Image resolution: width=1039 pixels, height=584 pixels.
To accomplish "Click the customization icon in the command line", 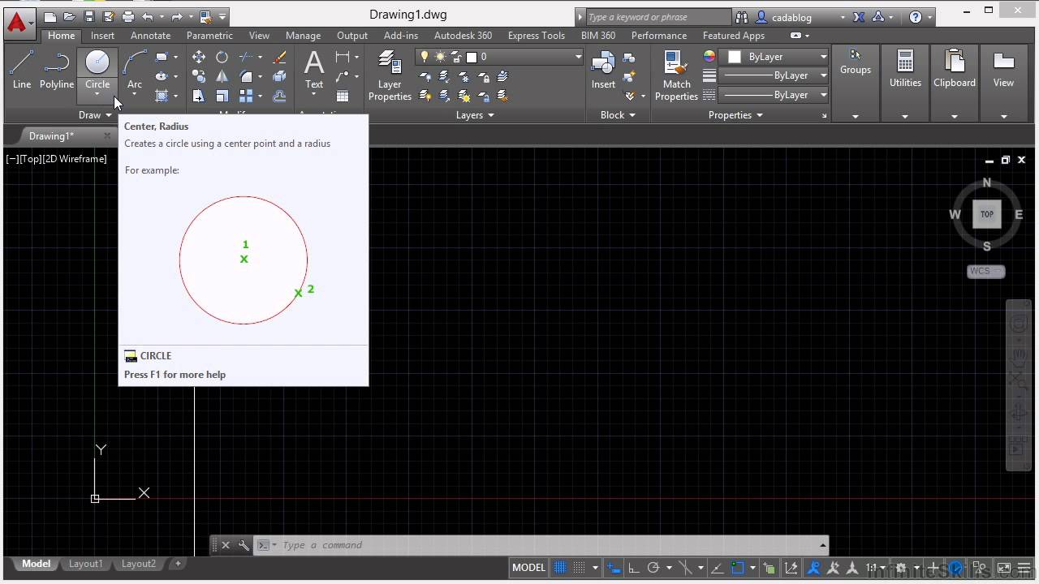I will (x=244, y=545).
